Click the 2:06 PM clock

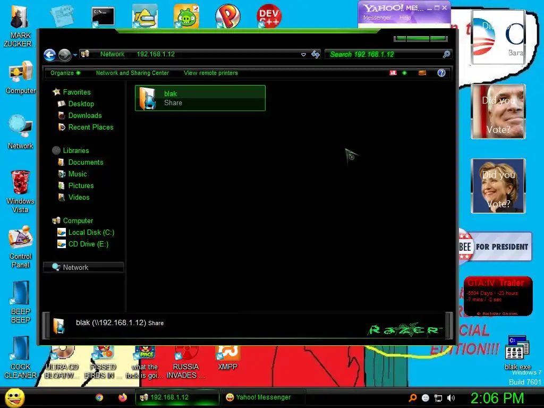pyautogui.click(x=497, y=398)
